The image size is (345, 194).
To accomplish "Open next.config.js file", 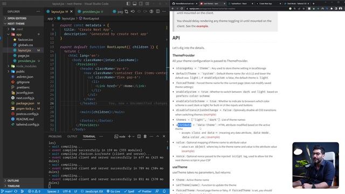I will point(25,98).
